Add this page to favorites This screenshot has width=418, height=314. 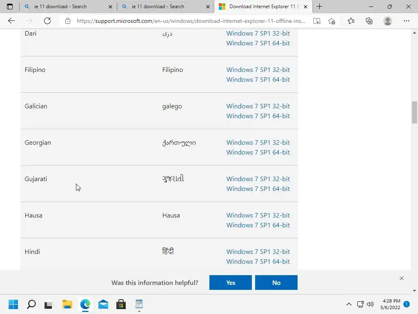coord(331,21)
